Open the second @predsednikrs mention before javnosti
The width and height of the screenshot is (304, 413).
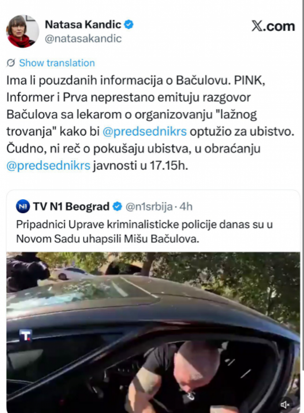(48, 166)
